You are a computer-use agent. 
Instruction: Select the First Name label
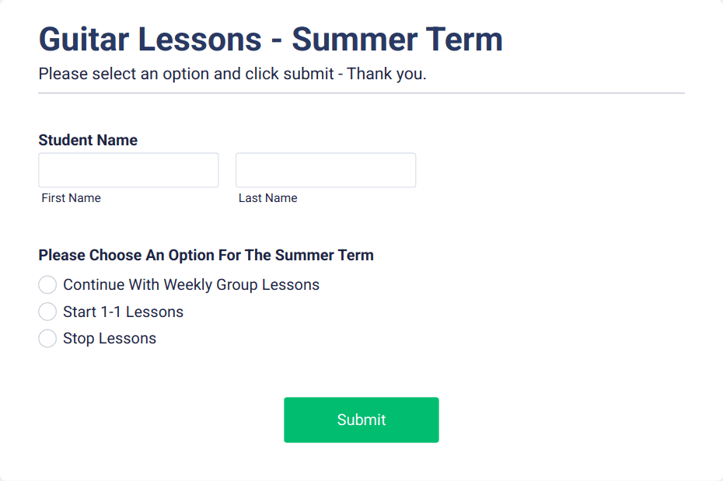71,197
